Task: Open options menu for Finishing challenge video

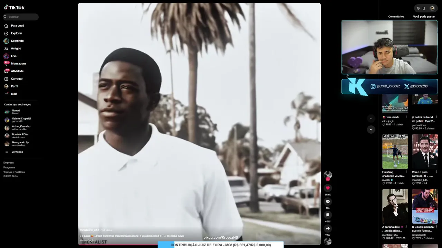Action: pyautogui.click(x=407, y=172)
